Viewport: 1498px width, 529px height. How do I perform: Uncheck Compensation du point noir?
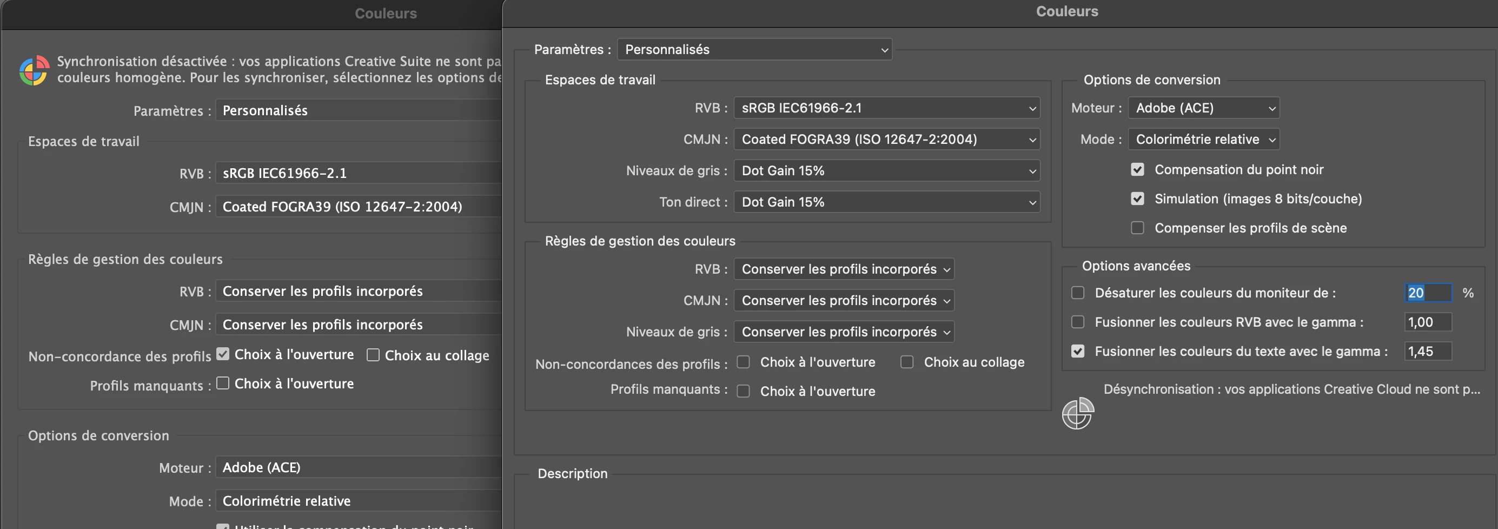tap(1137, 169)
